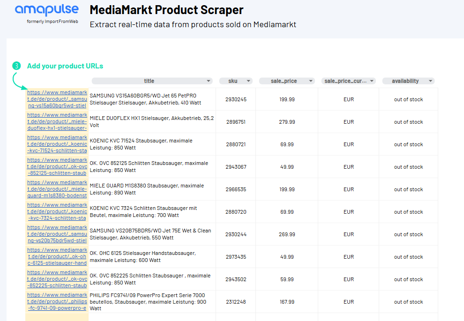This screenshot has width=464, height=321.
Task: Select sku cell 2930244
Action: pyautogui.click(x=236, y=234)
